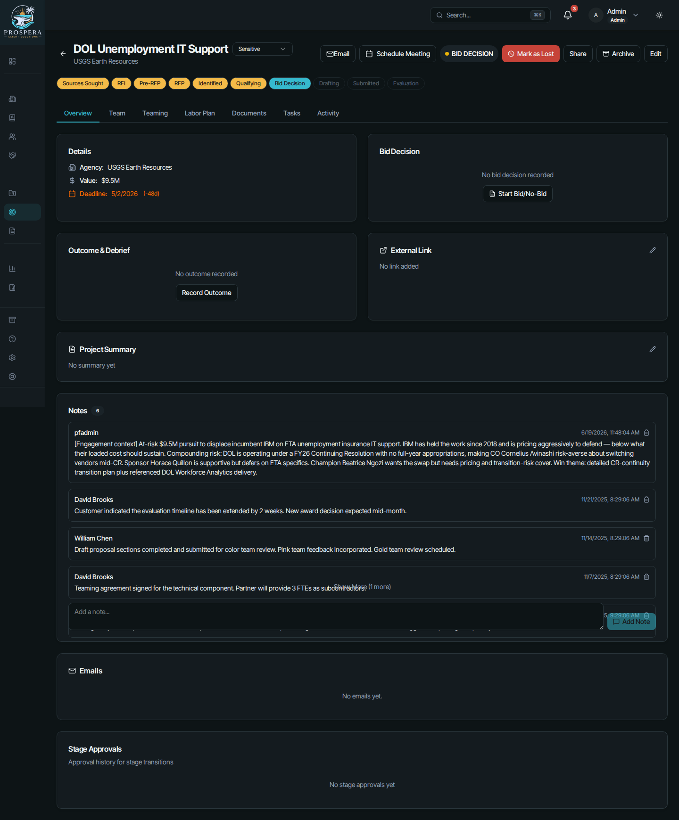679x820 pixels.
Task: Select the Drafting stage pill
Action: (329, 83)
